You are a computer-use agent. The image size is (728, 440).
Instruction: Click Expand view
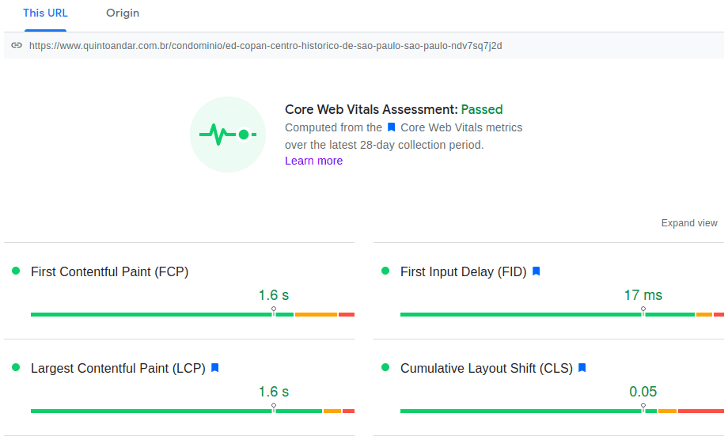click(689, 223)
